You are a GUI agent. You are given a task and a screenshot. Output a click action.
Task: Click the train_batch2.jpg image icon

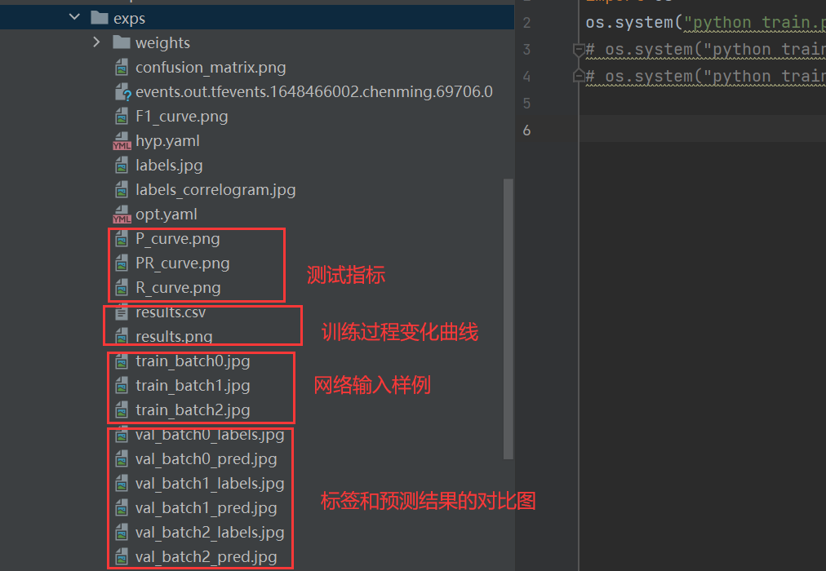point(122,409)
